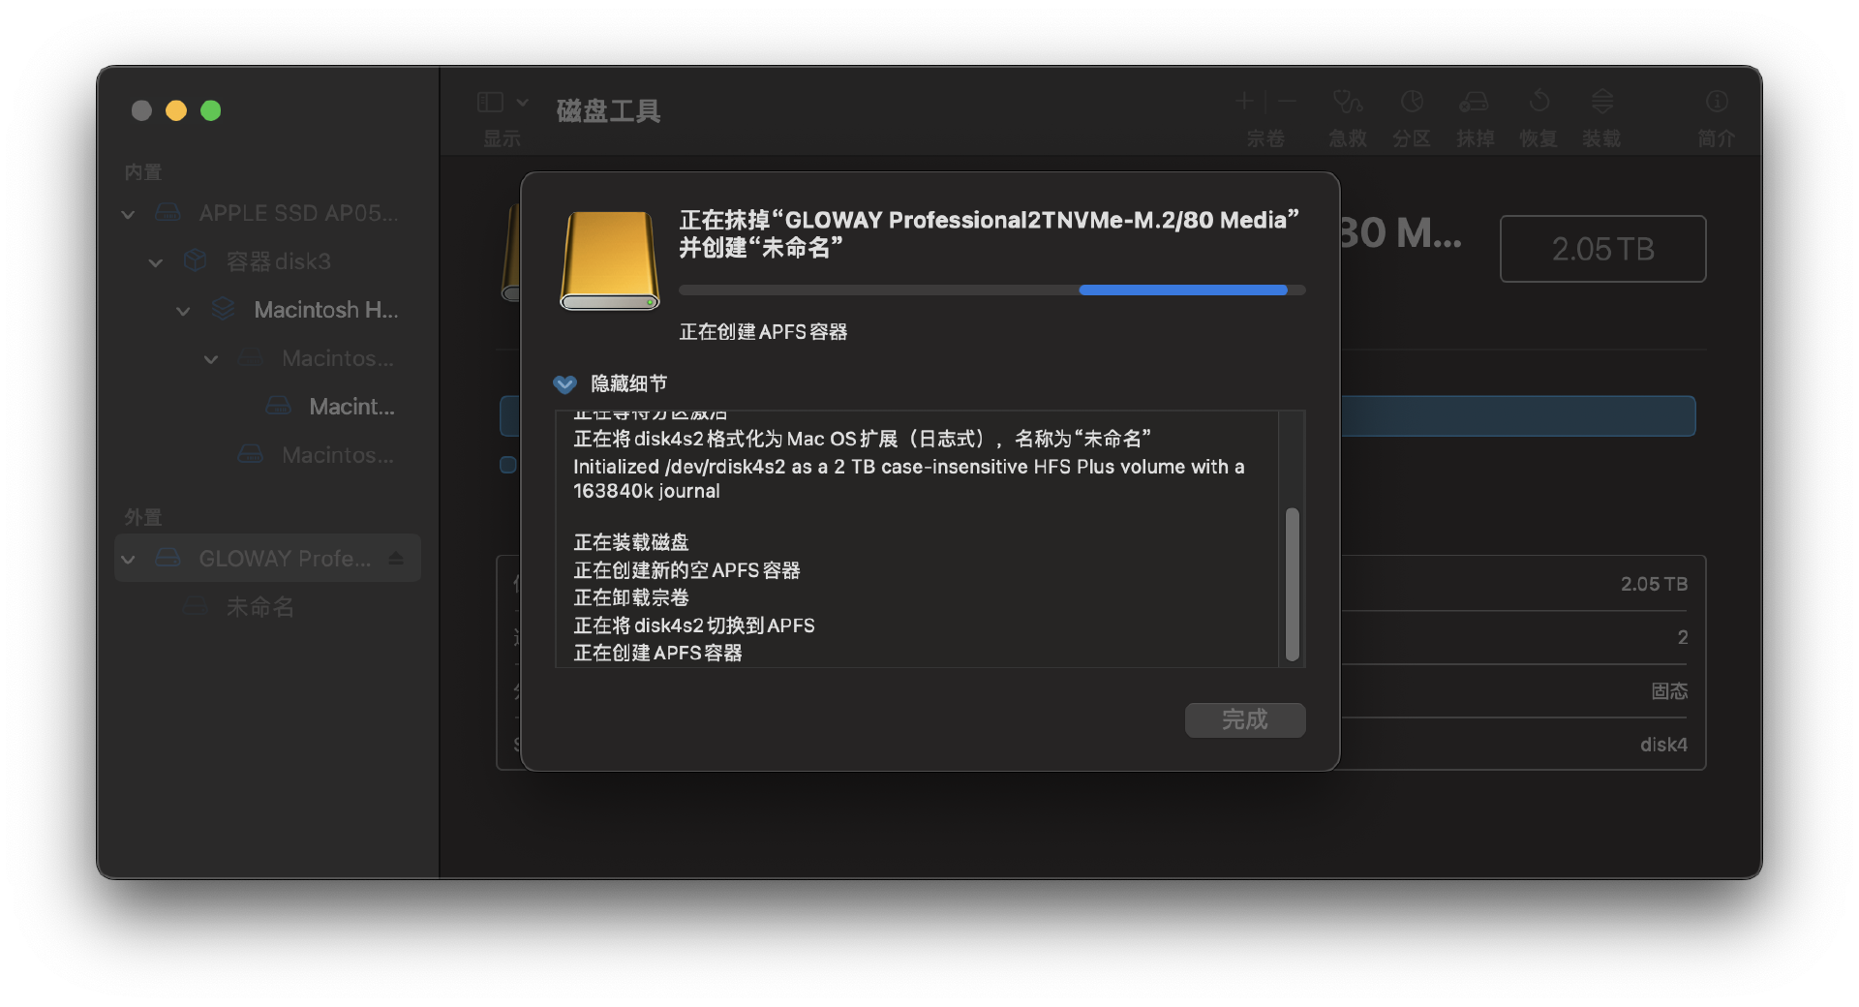
Task: Click the Macintosh H... layered volume icon
Action: pyautogui.click(x=223, y=309)
